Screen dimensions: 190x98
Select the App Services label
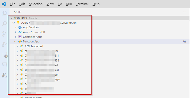(31, 27)
